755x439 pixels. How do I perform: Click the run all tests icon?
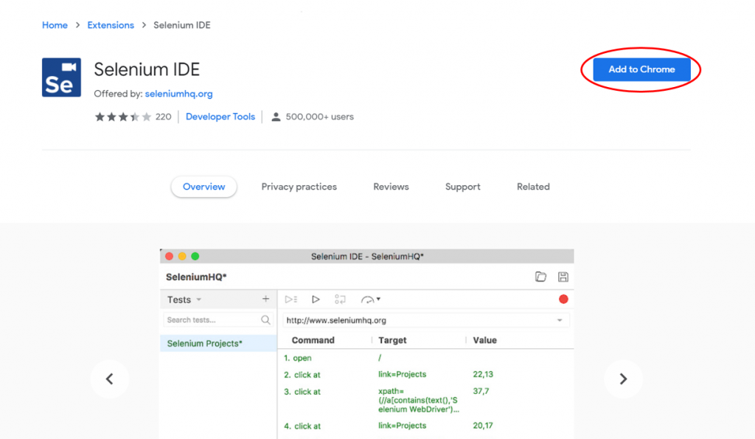(290, 300)
